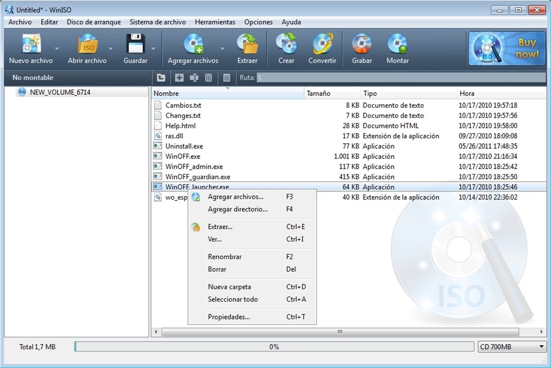551x368 pixels.
Task: Expand the Abrir archivo dropdown arrow
Action: [111, 48]
